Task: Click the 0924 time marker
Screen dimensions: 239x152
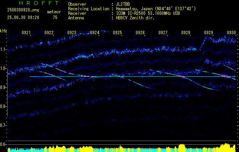Action: [x=95, y=32]
